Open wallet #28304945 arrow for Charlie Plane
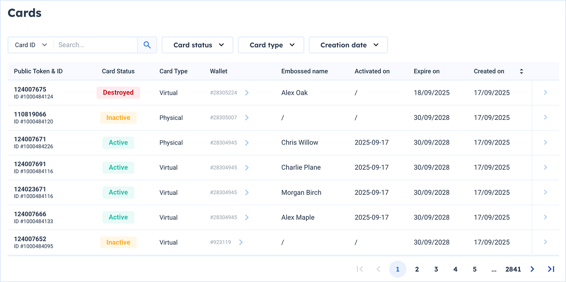 coord(247,167)
